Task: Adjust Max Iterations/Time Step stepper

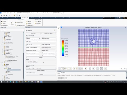Action: tap(40, 52)
